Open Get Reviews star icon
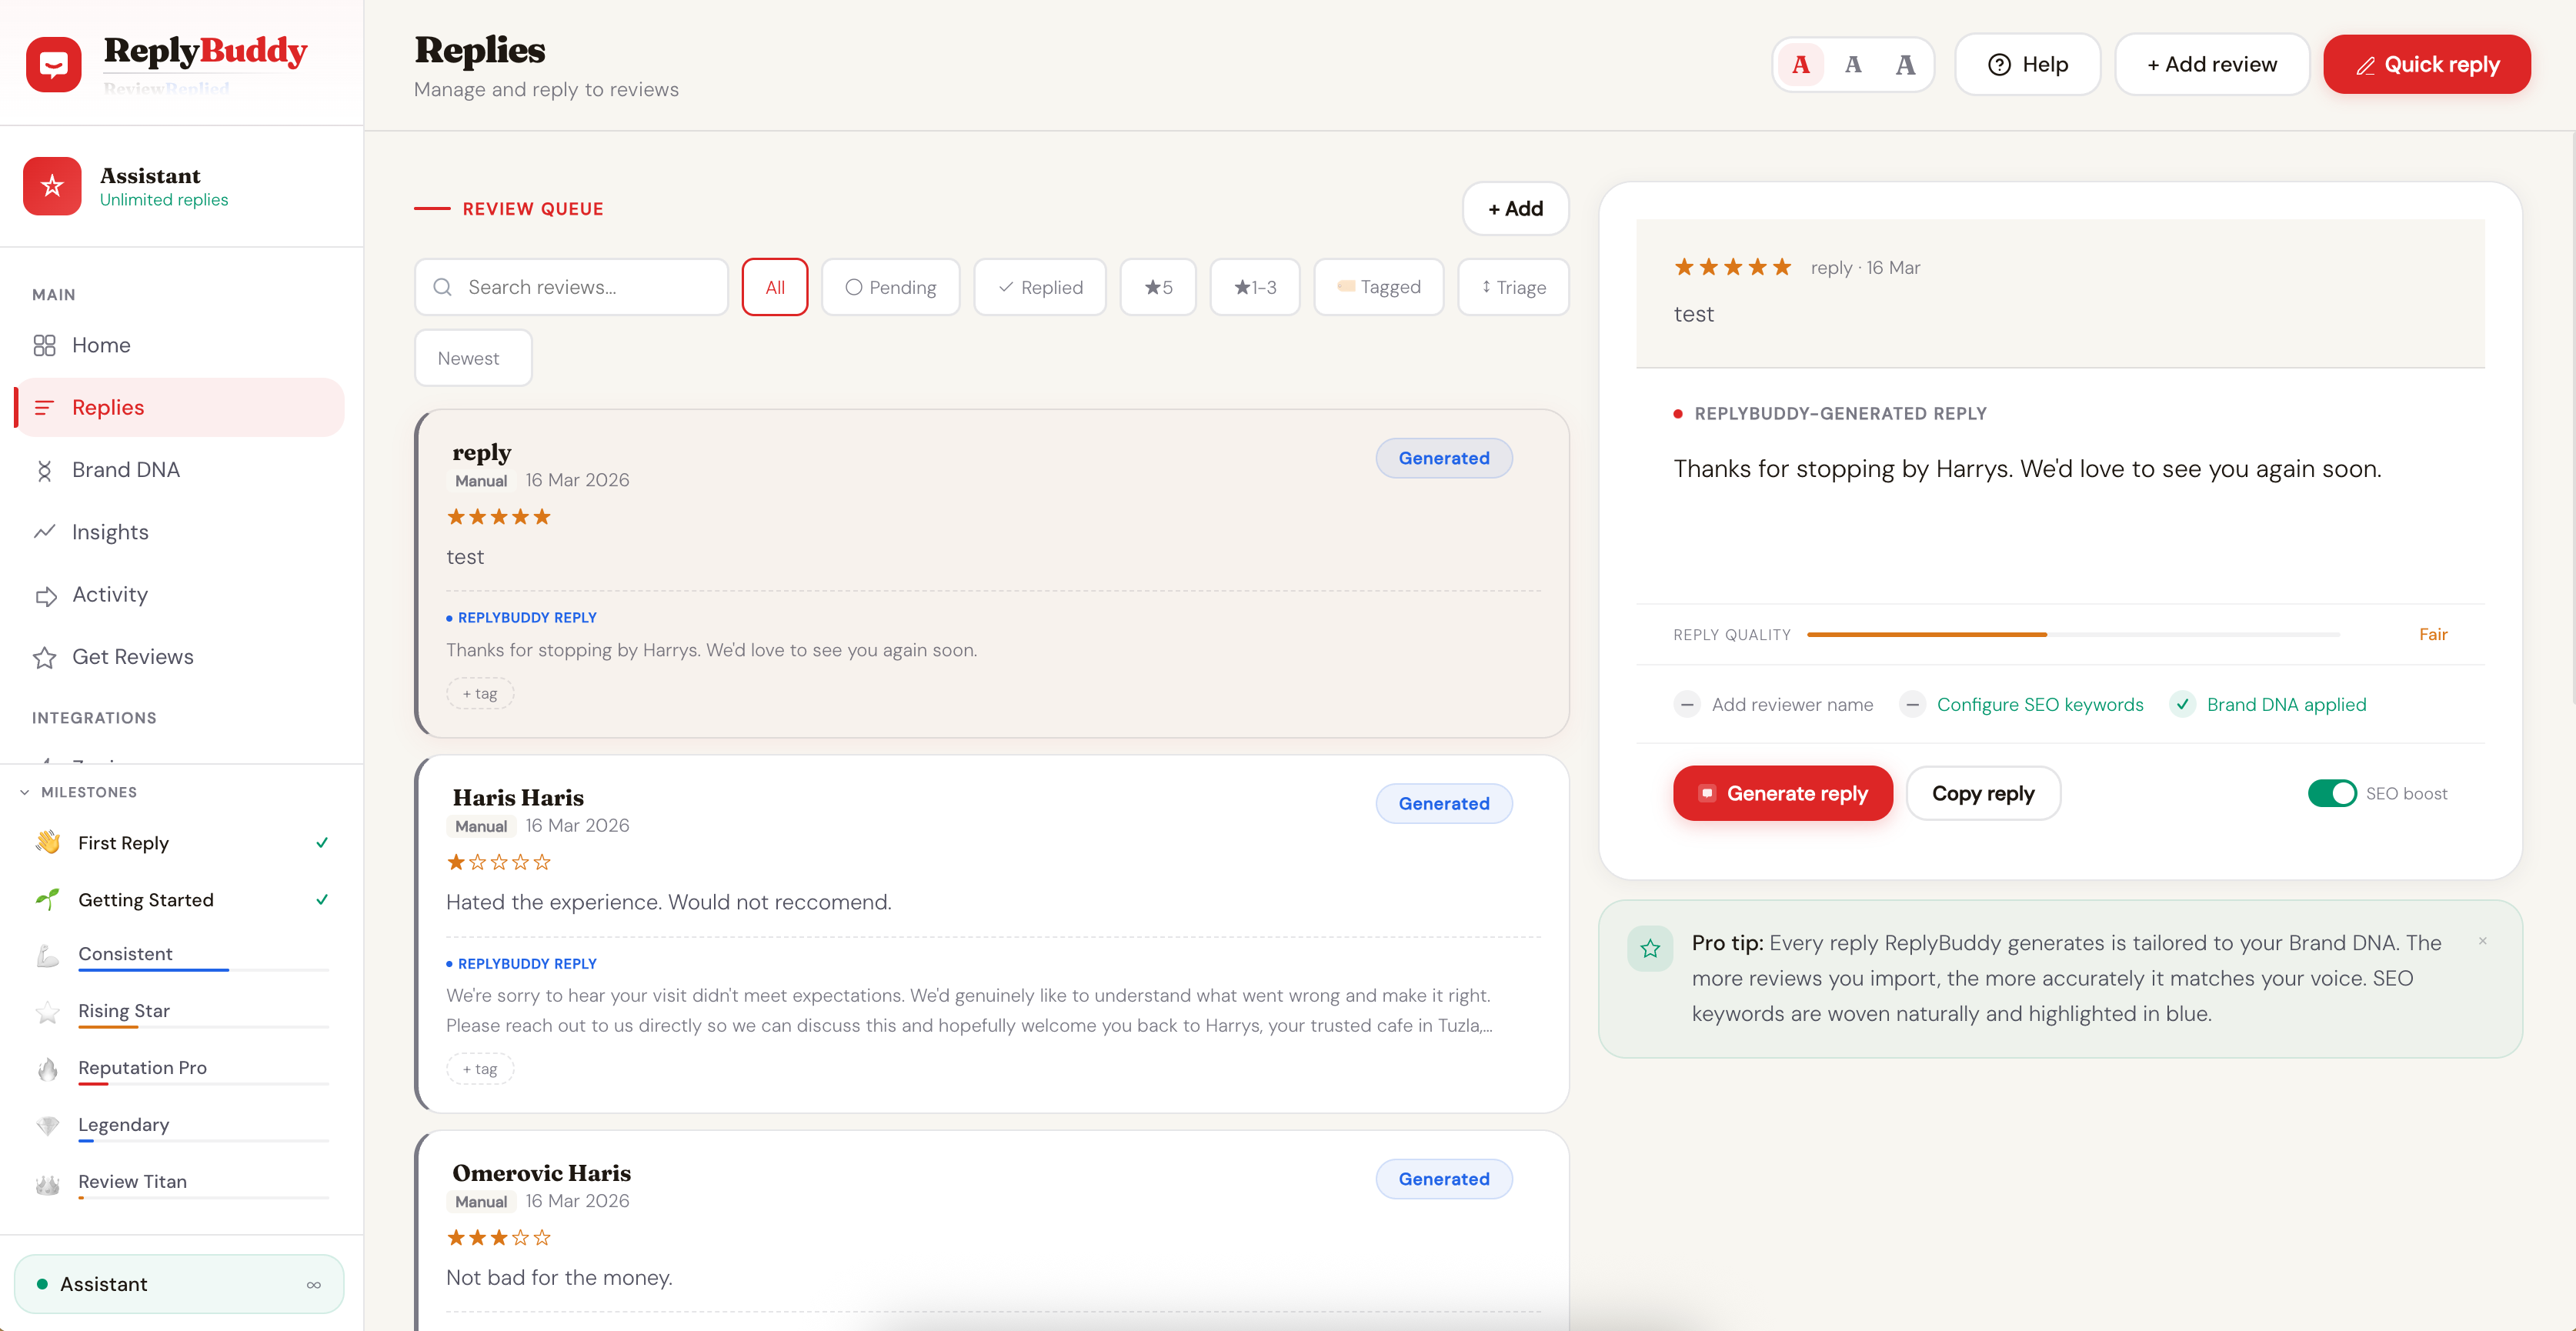The height and width of the screenshot is (1331, 2576). tap(44, 657)
